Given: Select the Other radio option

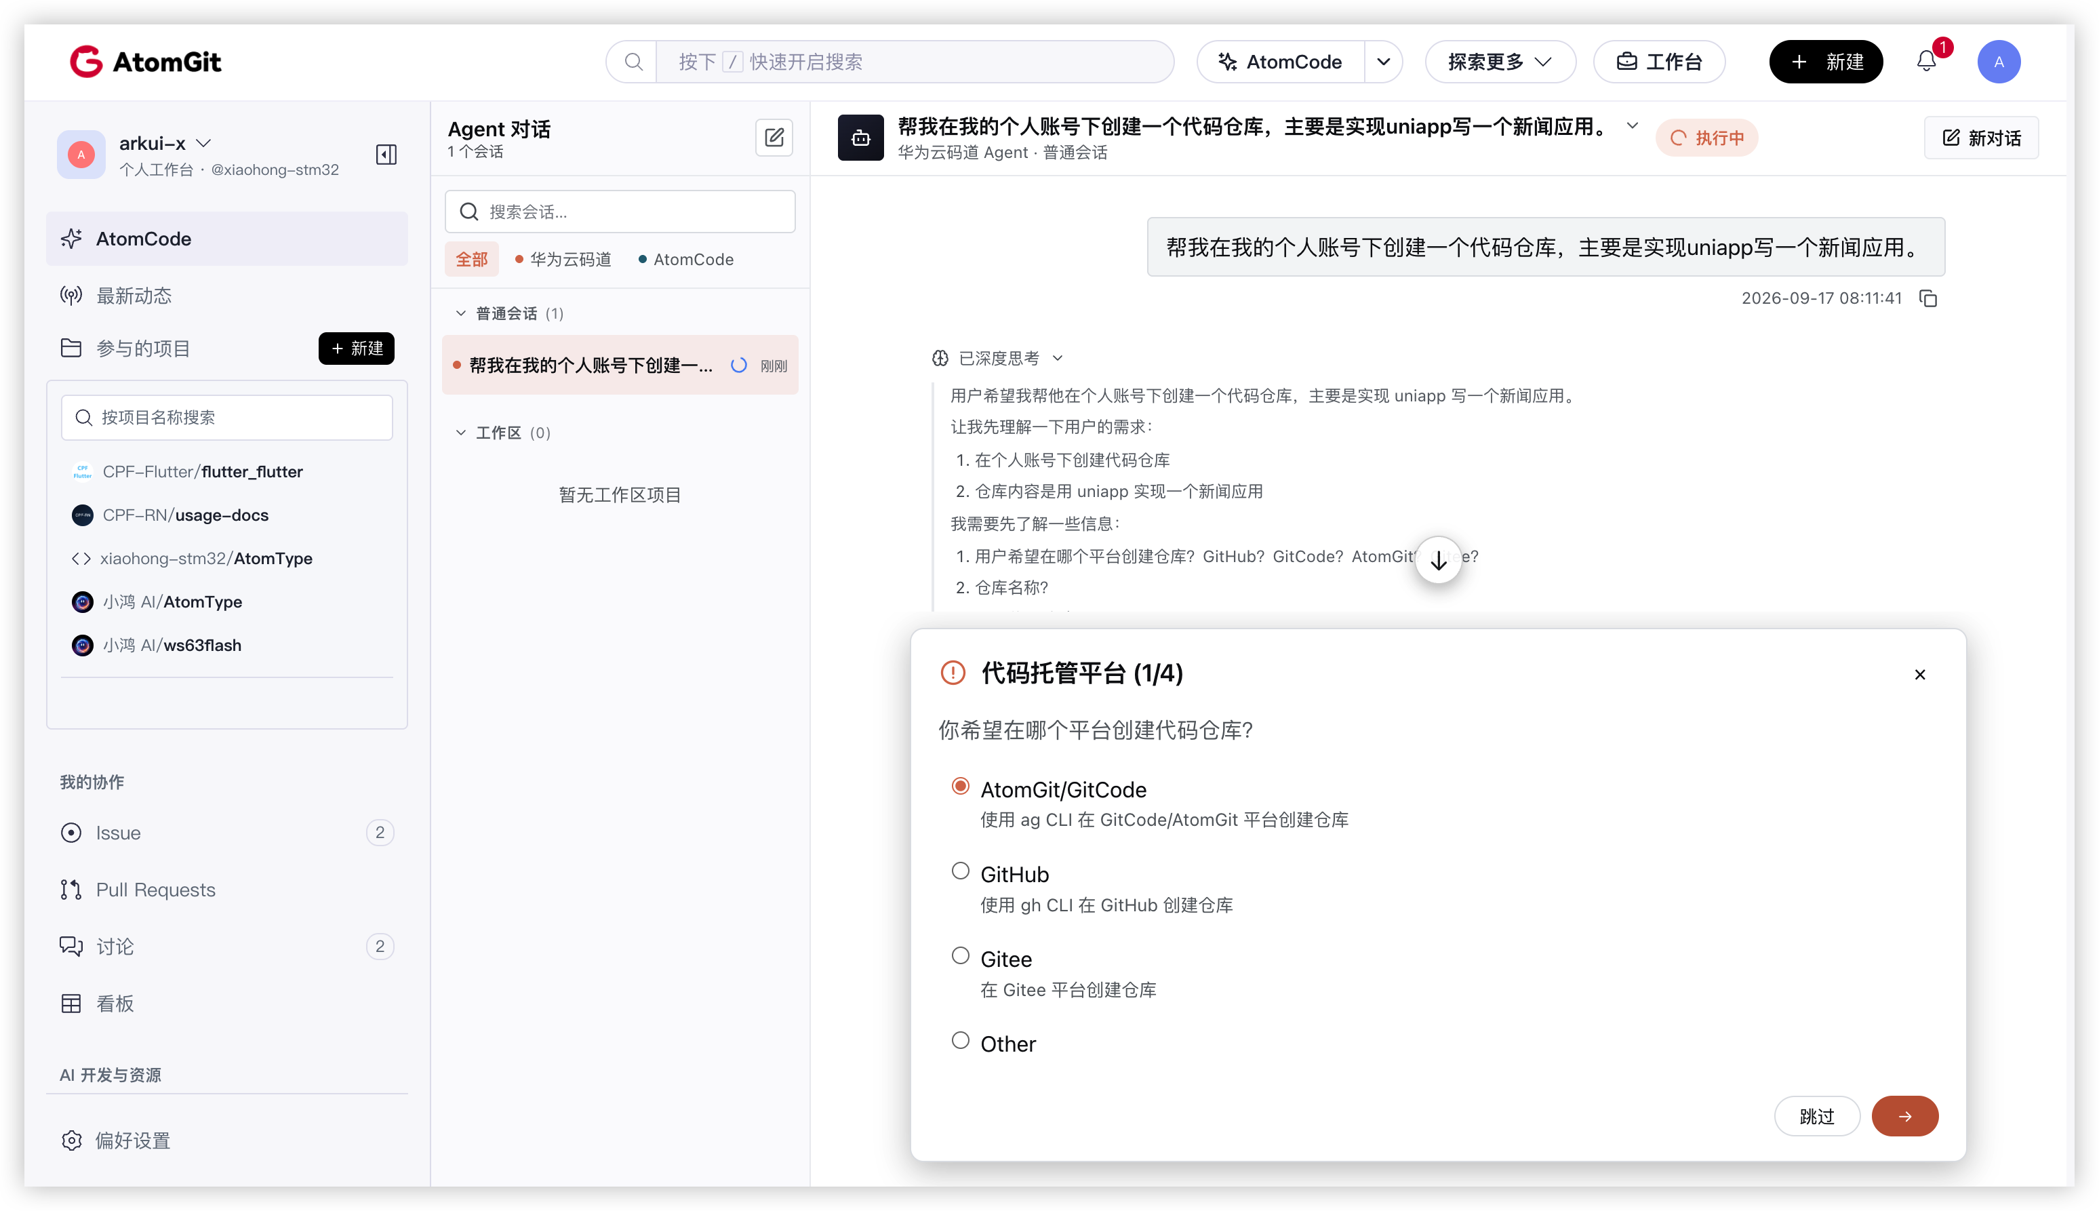Looking at the screenshot, I should [x=960, y=1041].
